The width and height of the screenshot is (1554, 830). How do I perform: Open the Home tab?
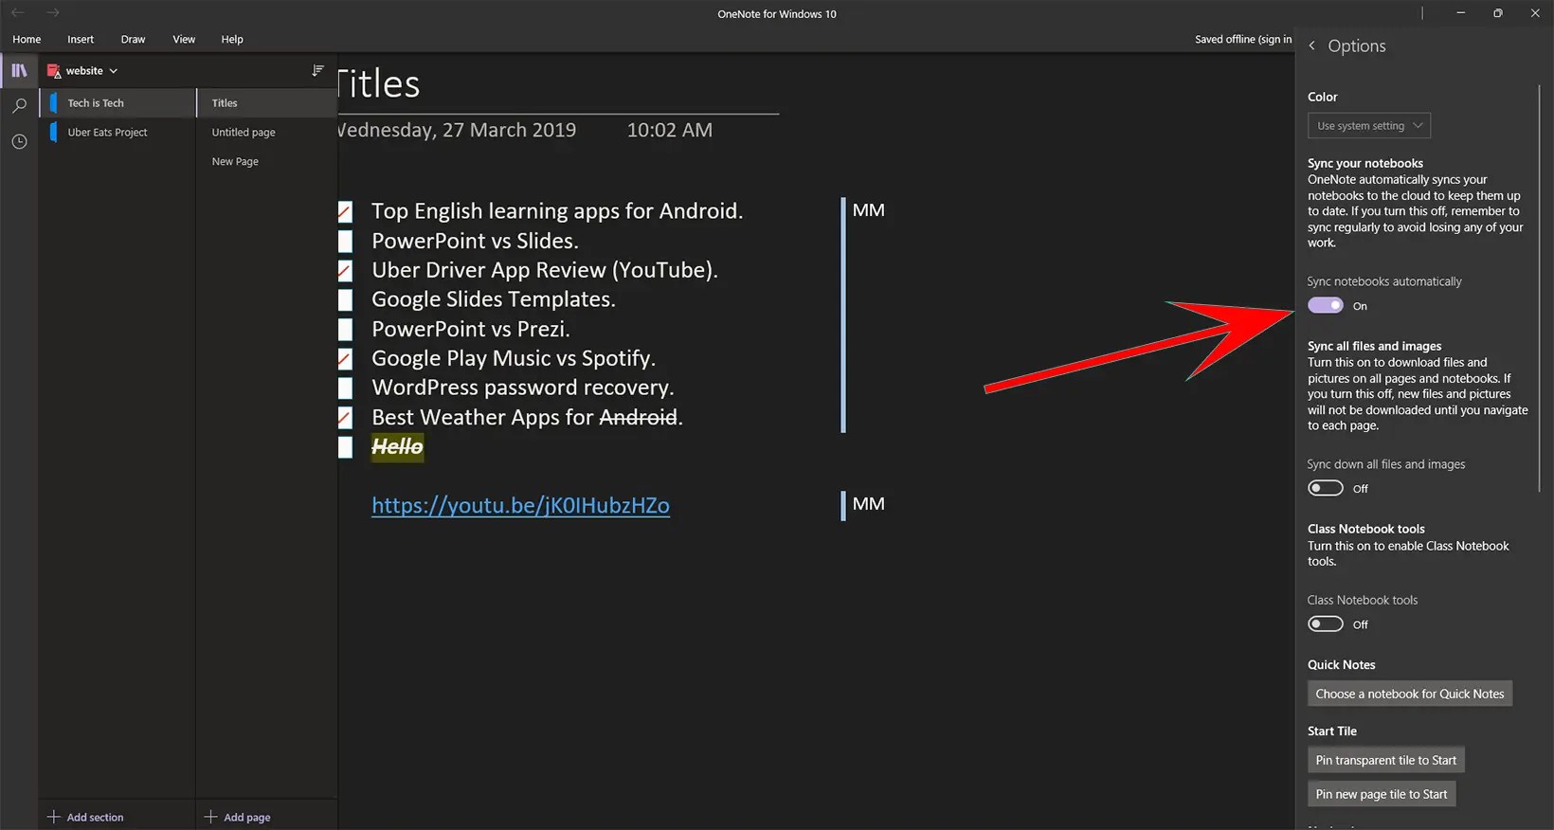[27, 39]
